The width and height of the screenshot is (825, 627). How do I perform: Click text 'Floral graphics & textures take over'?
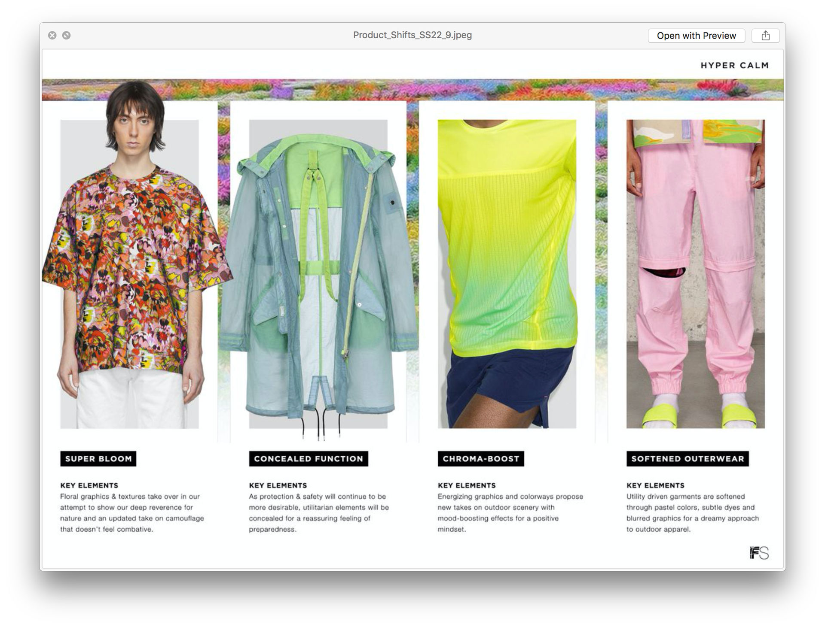click(x=118, y=497)
